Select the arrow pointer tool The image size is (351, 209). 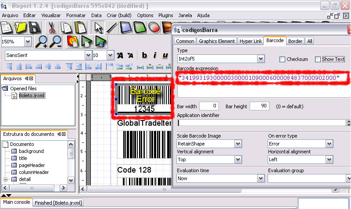pyautogui.click(x=98, y=28)
